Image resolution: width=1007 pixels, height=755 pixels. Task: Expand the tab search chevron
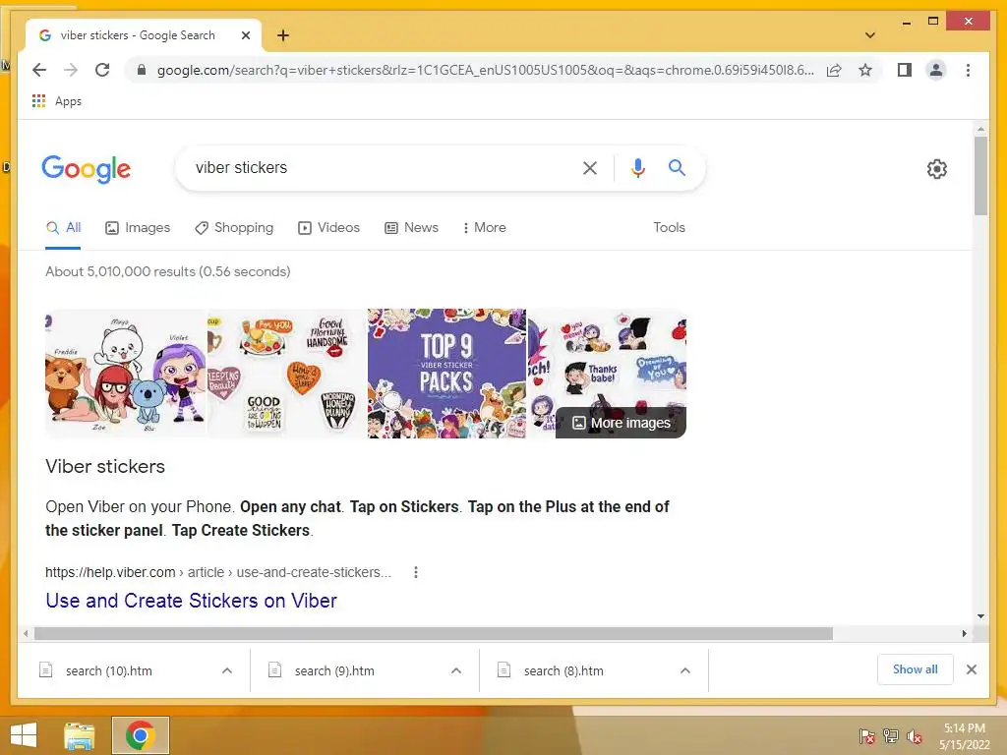pyautogui.click(x=869, y=35)
